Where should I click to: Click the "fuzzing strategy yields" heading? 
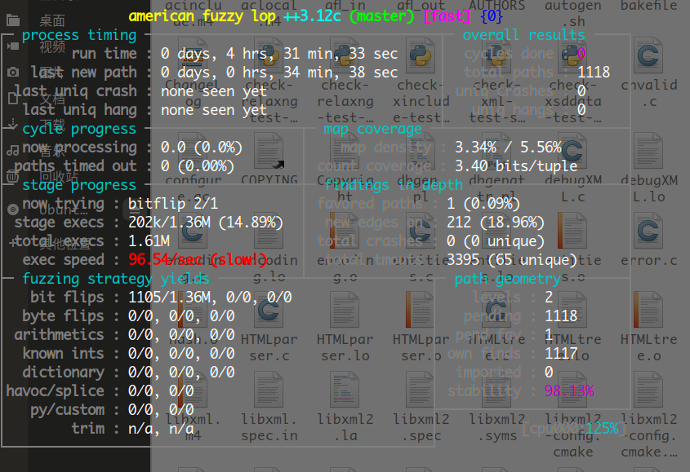116,279
